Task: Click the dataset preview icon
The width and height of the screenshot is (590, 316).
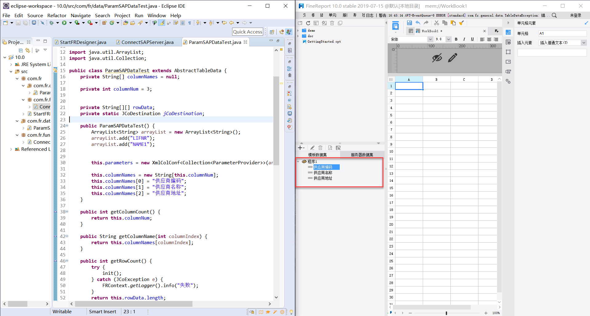Action: coord(330,148)
